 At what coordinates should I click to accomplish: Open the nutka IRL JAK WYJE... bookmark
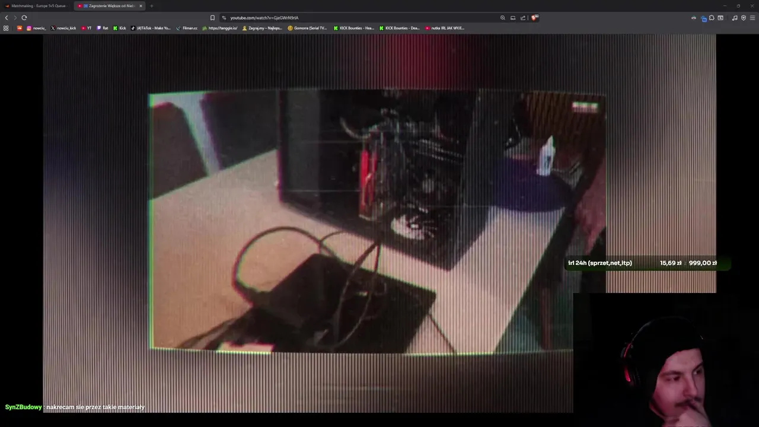pyautogui.click(x=445, y=28)
